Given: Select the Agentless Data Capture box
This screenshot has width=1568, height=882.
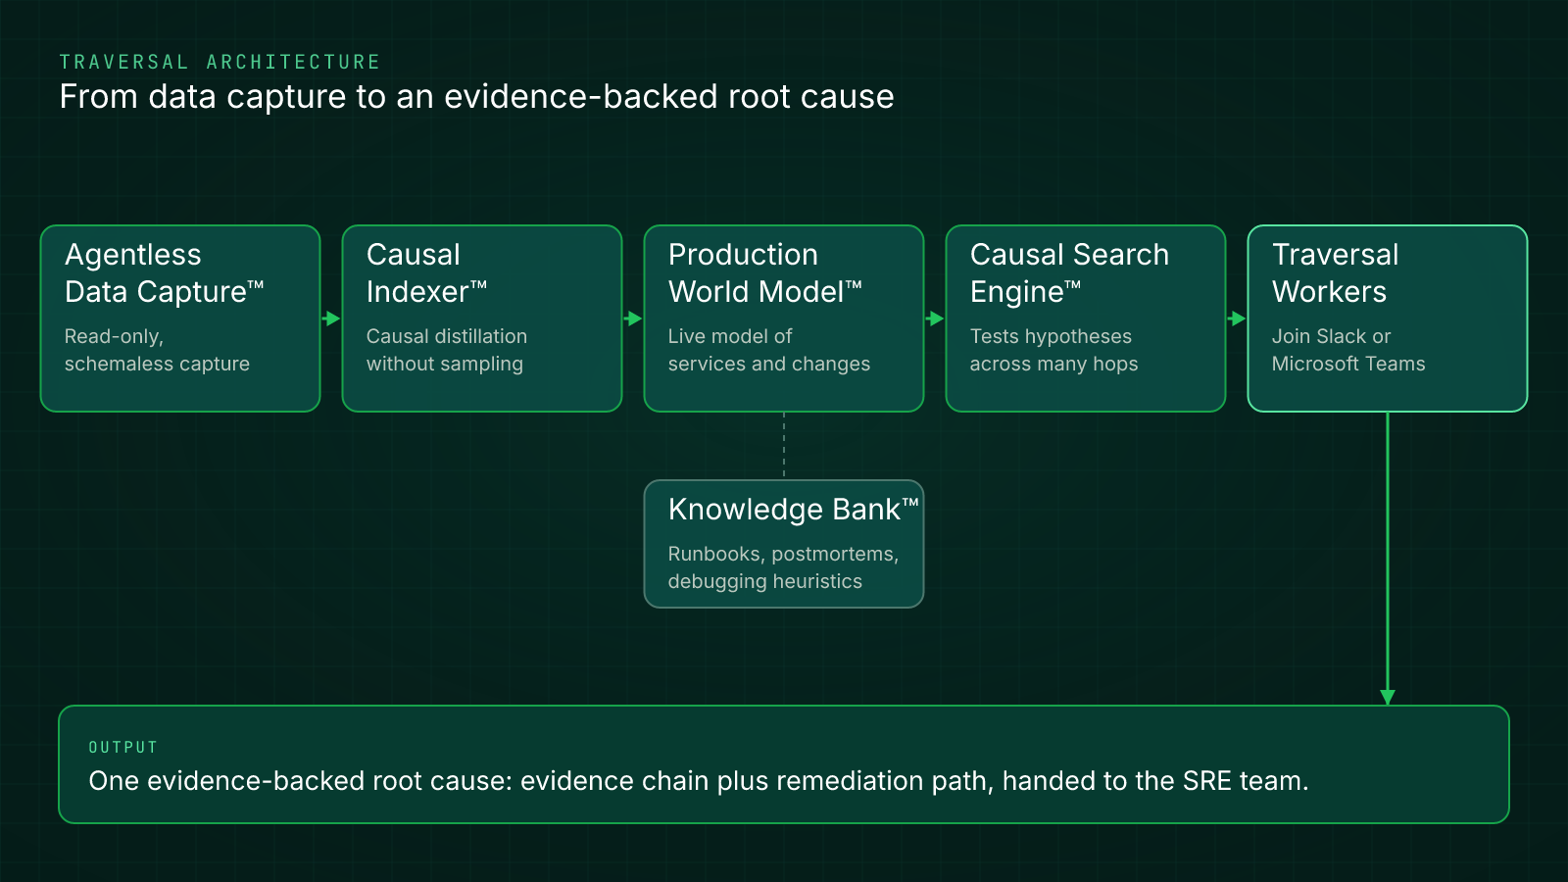Looking at the screenshot, I should tap(180, 318).
